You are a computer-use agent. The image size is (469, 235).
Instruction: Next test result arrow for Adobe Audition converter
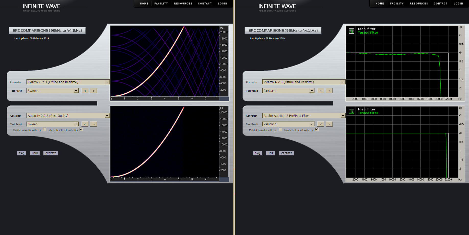pyautogui.click(x=329, y=124)
